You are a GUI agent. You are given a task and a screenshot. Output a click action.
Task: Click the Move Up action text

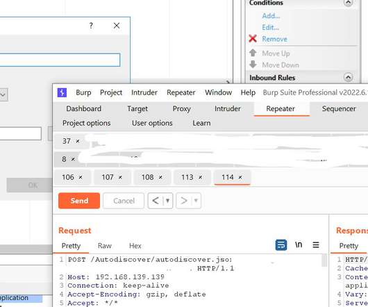(x=276, y=53)
